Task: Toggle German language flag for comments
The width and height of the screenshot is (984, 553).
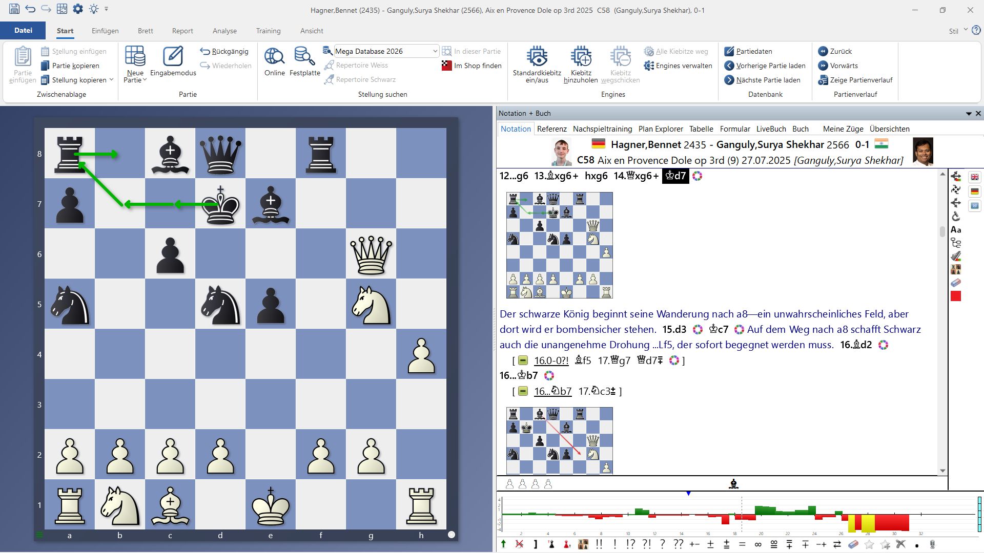Action: click(974, 192)
